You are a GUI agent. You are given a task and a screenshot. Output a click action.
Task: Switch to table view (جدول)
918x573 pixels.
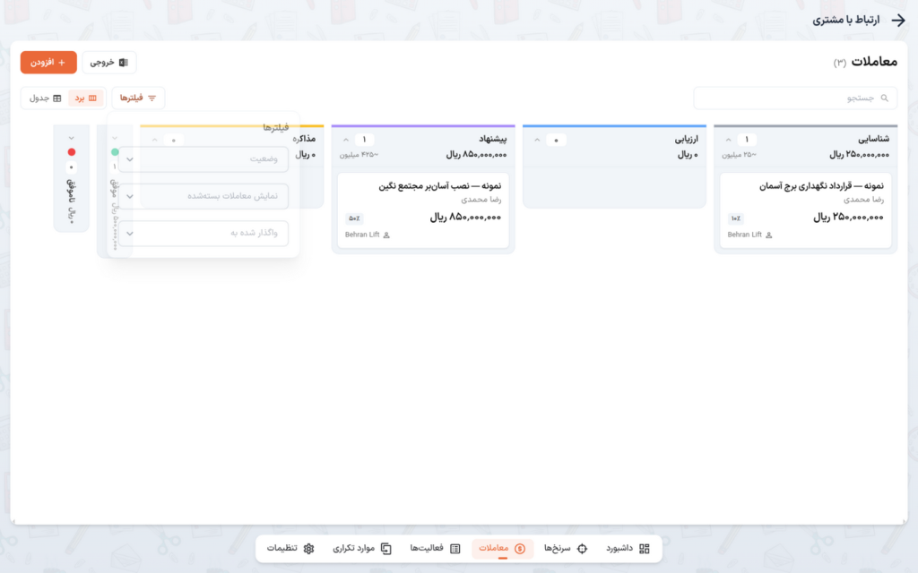(45, 98)
